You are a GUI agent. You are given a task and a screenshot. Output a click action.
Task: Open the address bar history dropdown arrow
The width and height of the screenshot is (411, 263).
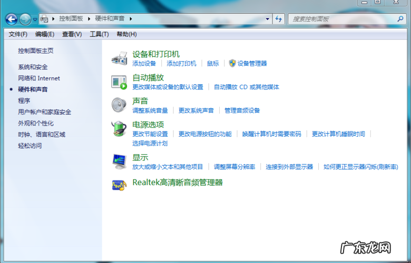click(x=268, y=19)
